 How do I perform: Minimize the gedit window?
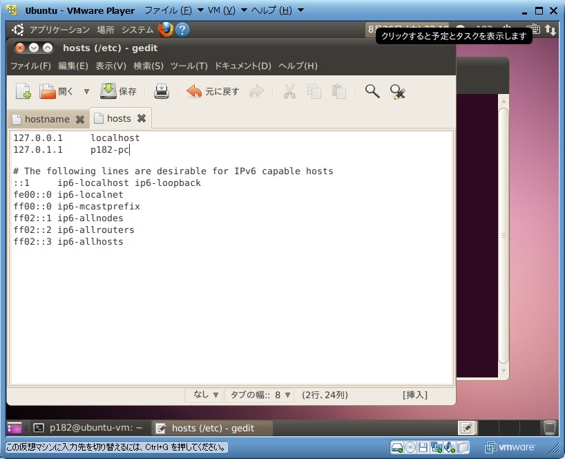[34, 48]
